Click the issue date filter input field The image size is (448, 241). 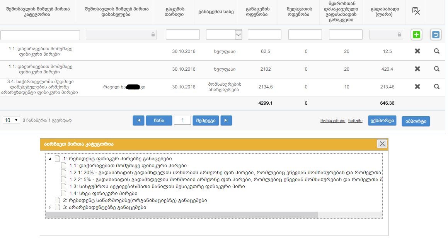182,34
